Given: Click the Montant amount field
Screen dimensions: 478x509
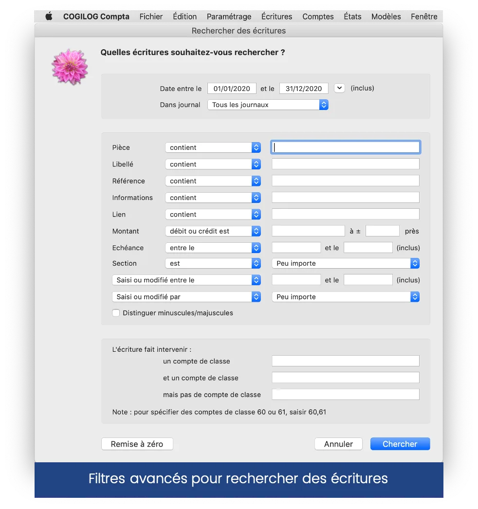Looking at the screenshot, I should tap(308, 231).
